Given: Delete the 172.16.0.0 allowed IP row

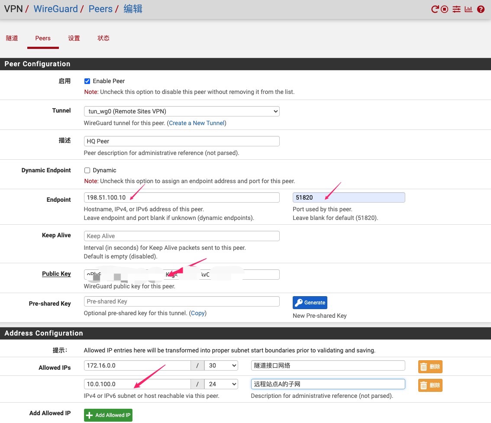Looking at the screenshot, I should (x=430, y=367).
